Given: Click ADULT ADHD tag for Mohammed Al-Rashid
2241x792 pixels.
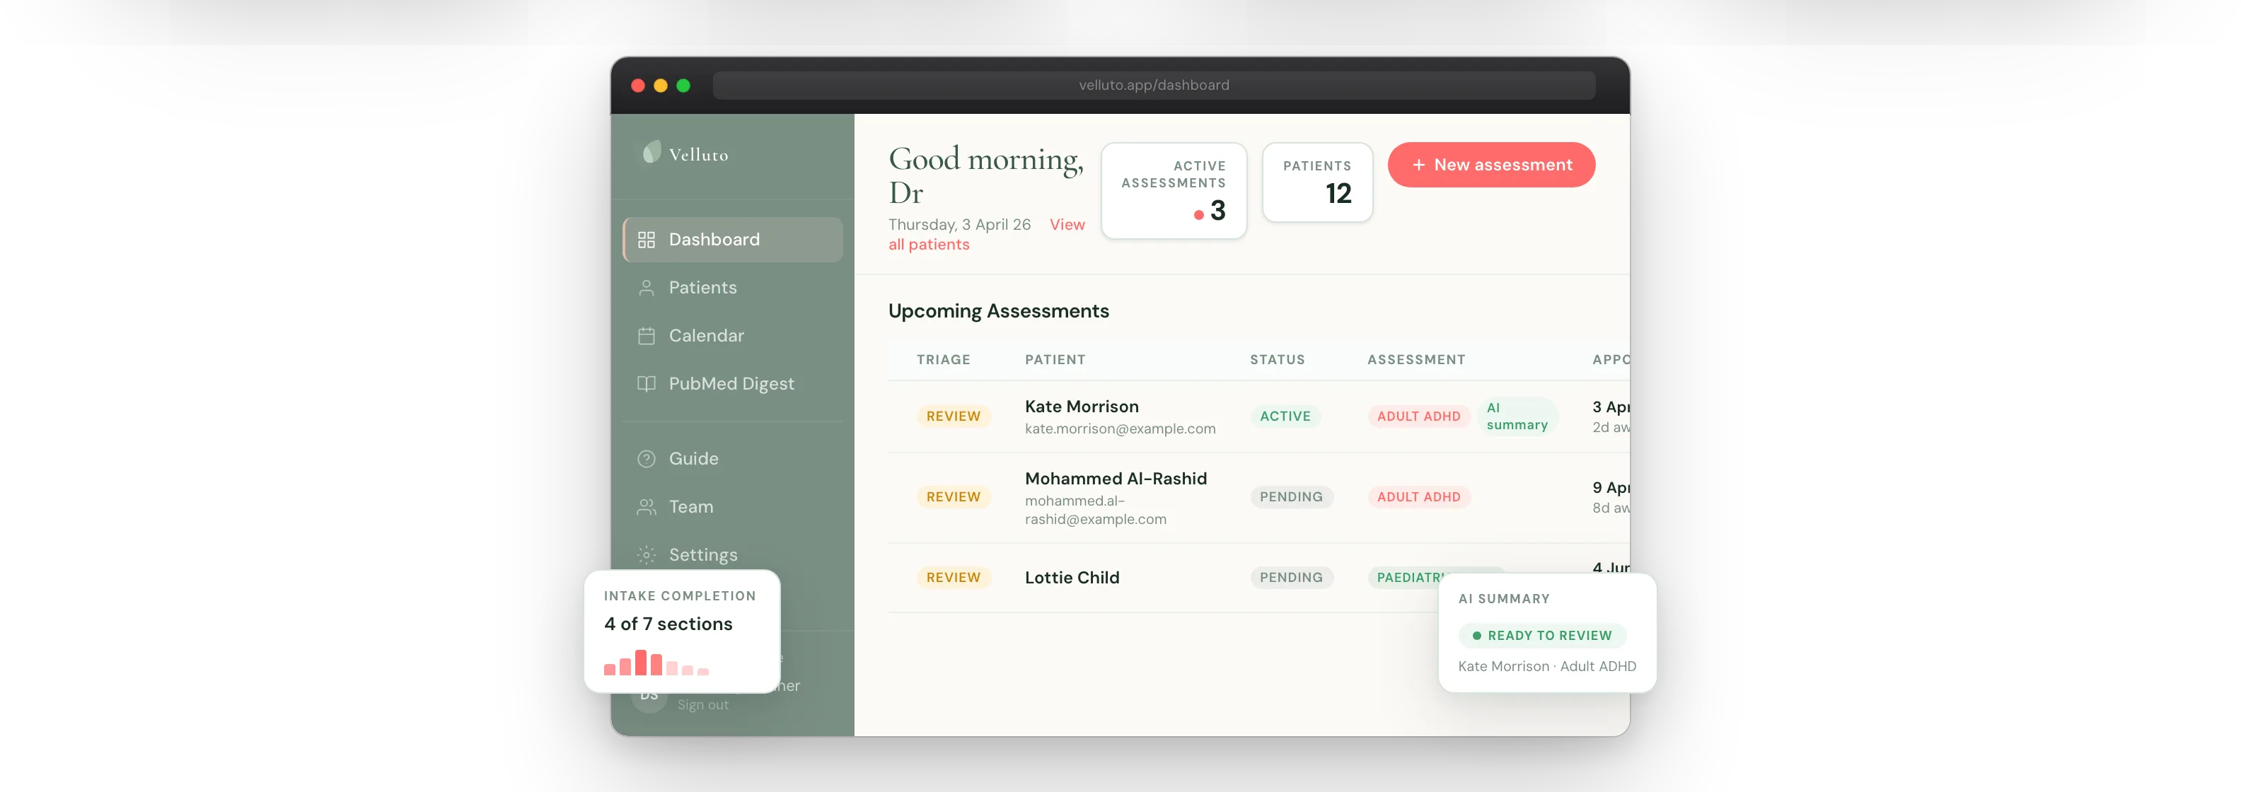Looking at the screenshot, I should coord(1418,497).
